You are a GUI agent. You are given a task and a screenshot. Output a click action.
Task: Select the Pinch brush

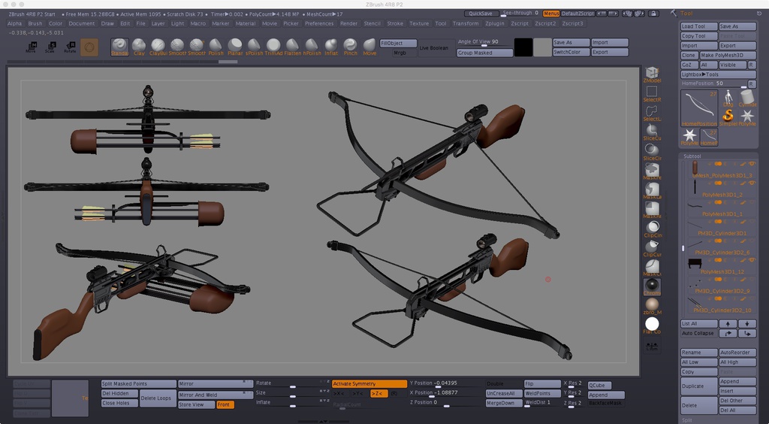coord(350,47)
